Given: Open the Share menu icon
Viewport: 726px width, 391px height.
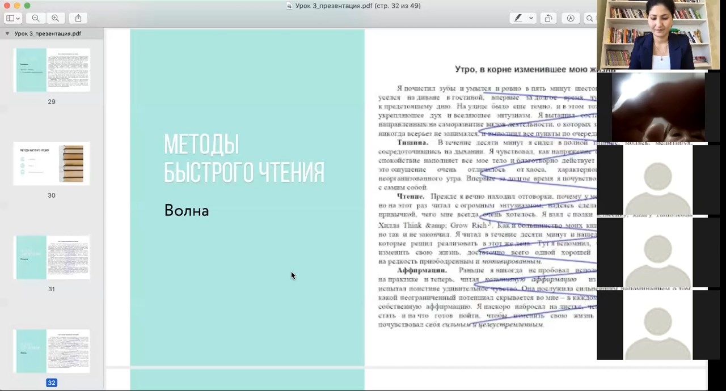Looking at the screenshot, I should coord(78,18).
